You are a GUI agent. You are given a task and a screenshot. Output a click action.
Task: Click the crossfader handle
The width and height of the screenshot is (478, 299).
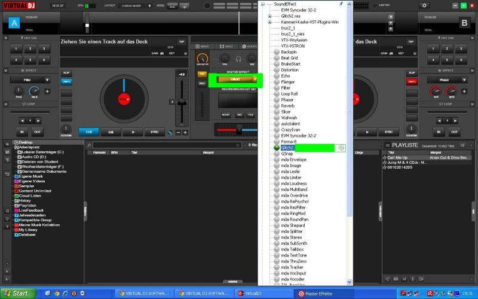[x=239, y=130]
